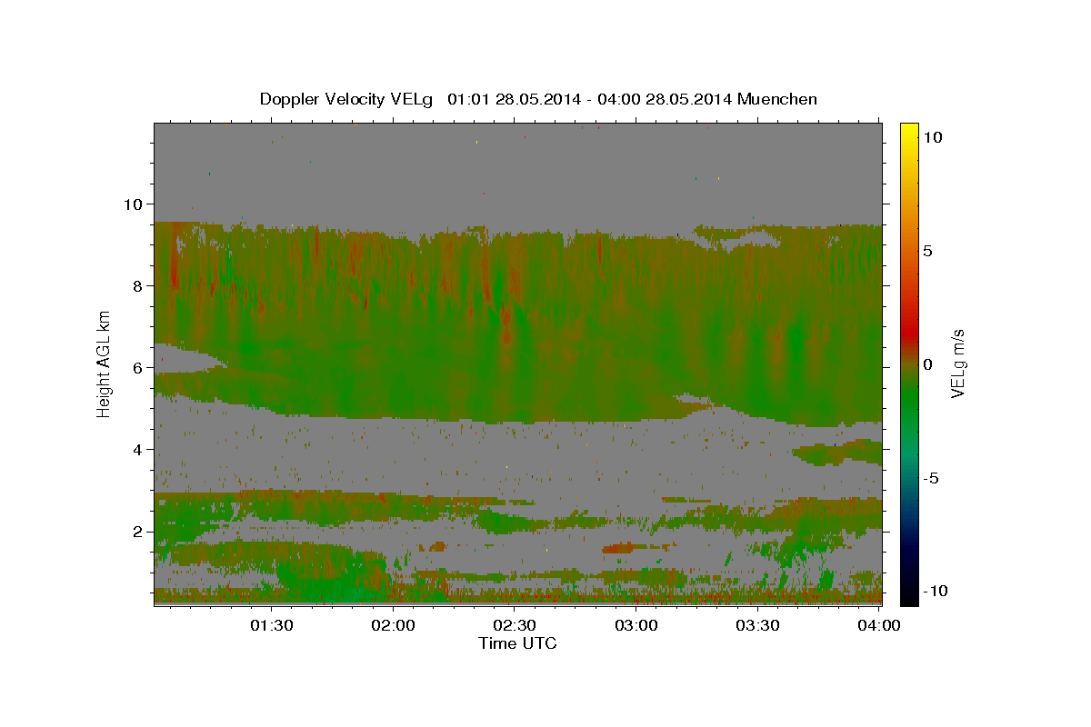Click the 'Height AGL km' axis label
1091x727 pixels.
click(x=105, y=364)
